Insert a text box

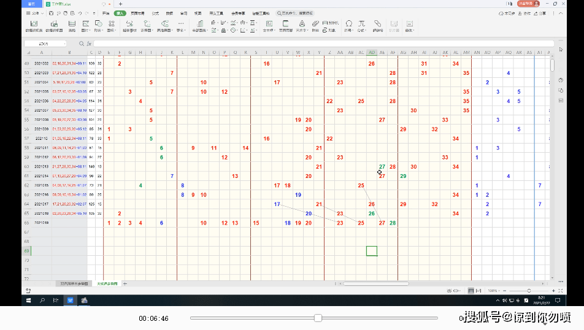pos(269,26)
